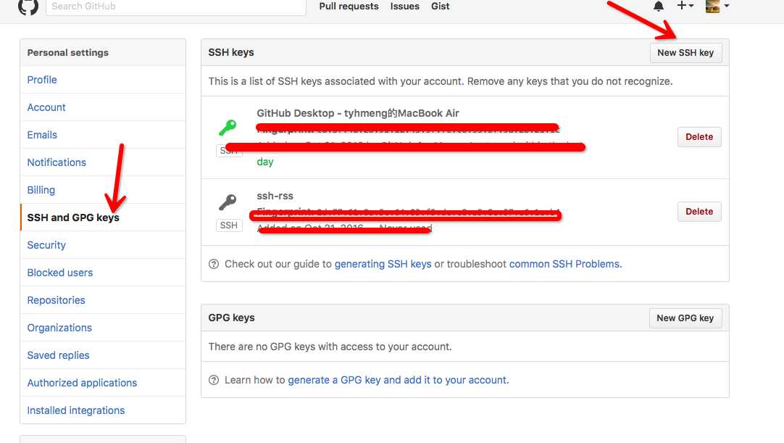Click the SSH keys section heading

click(x=231, y=52)
